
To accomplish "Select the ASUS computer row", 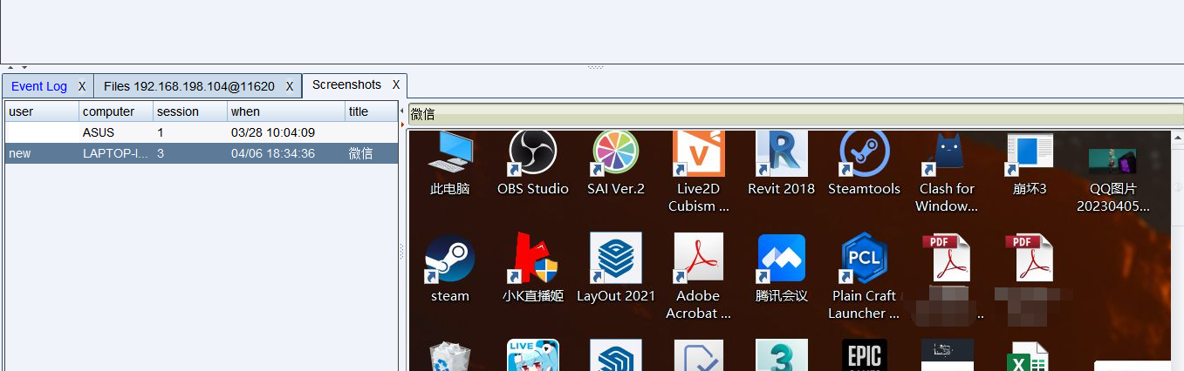I will 202,132.
